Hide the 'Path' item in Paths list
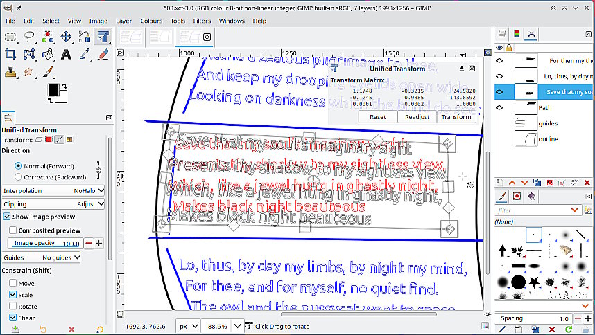This screenshot has width=595, height=335. pos(499,107)
